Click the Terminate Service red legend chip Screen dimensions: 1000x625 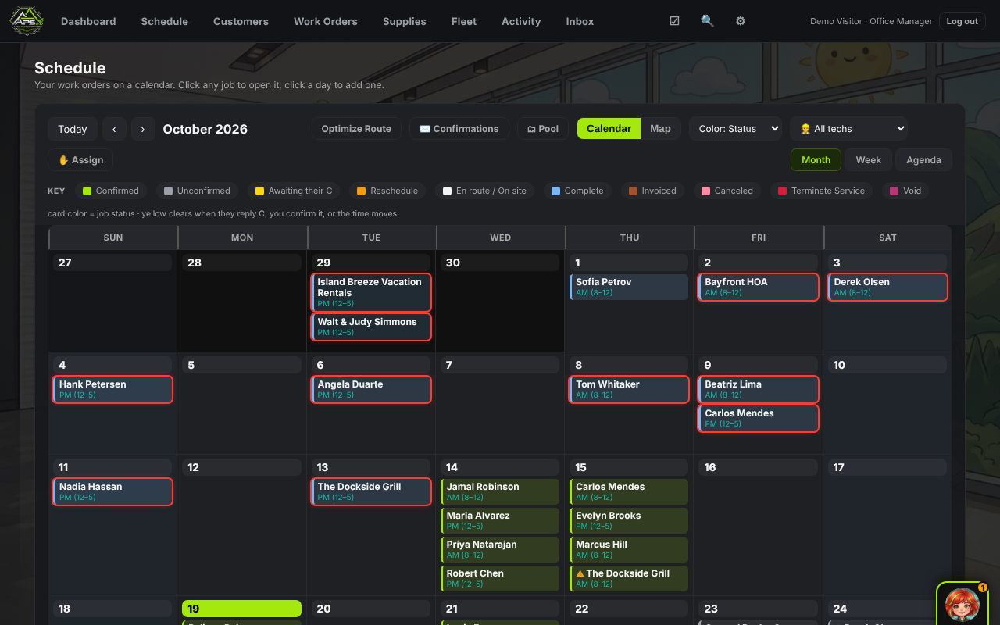coord(822,191)
